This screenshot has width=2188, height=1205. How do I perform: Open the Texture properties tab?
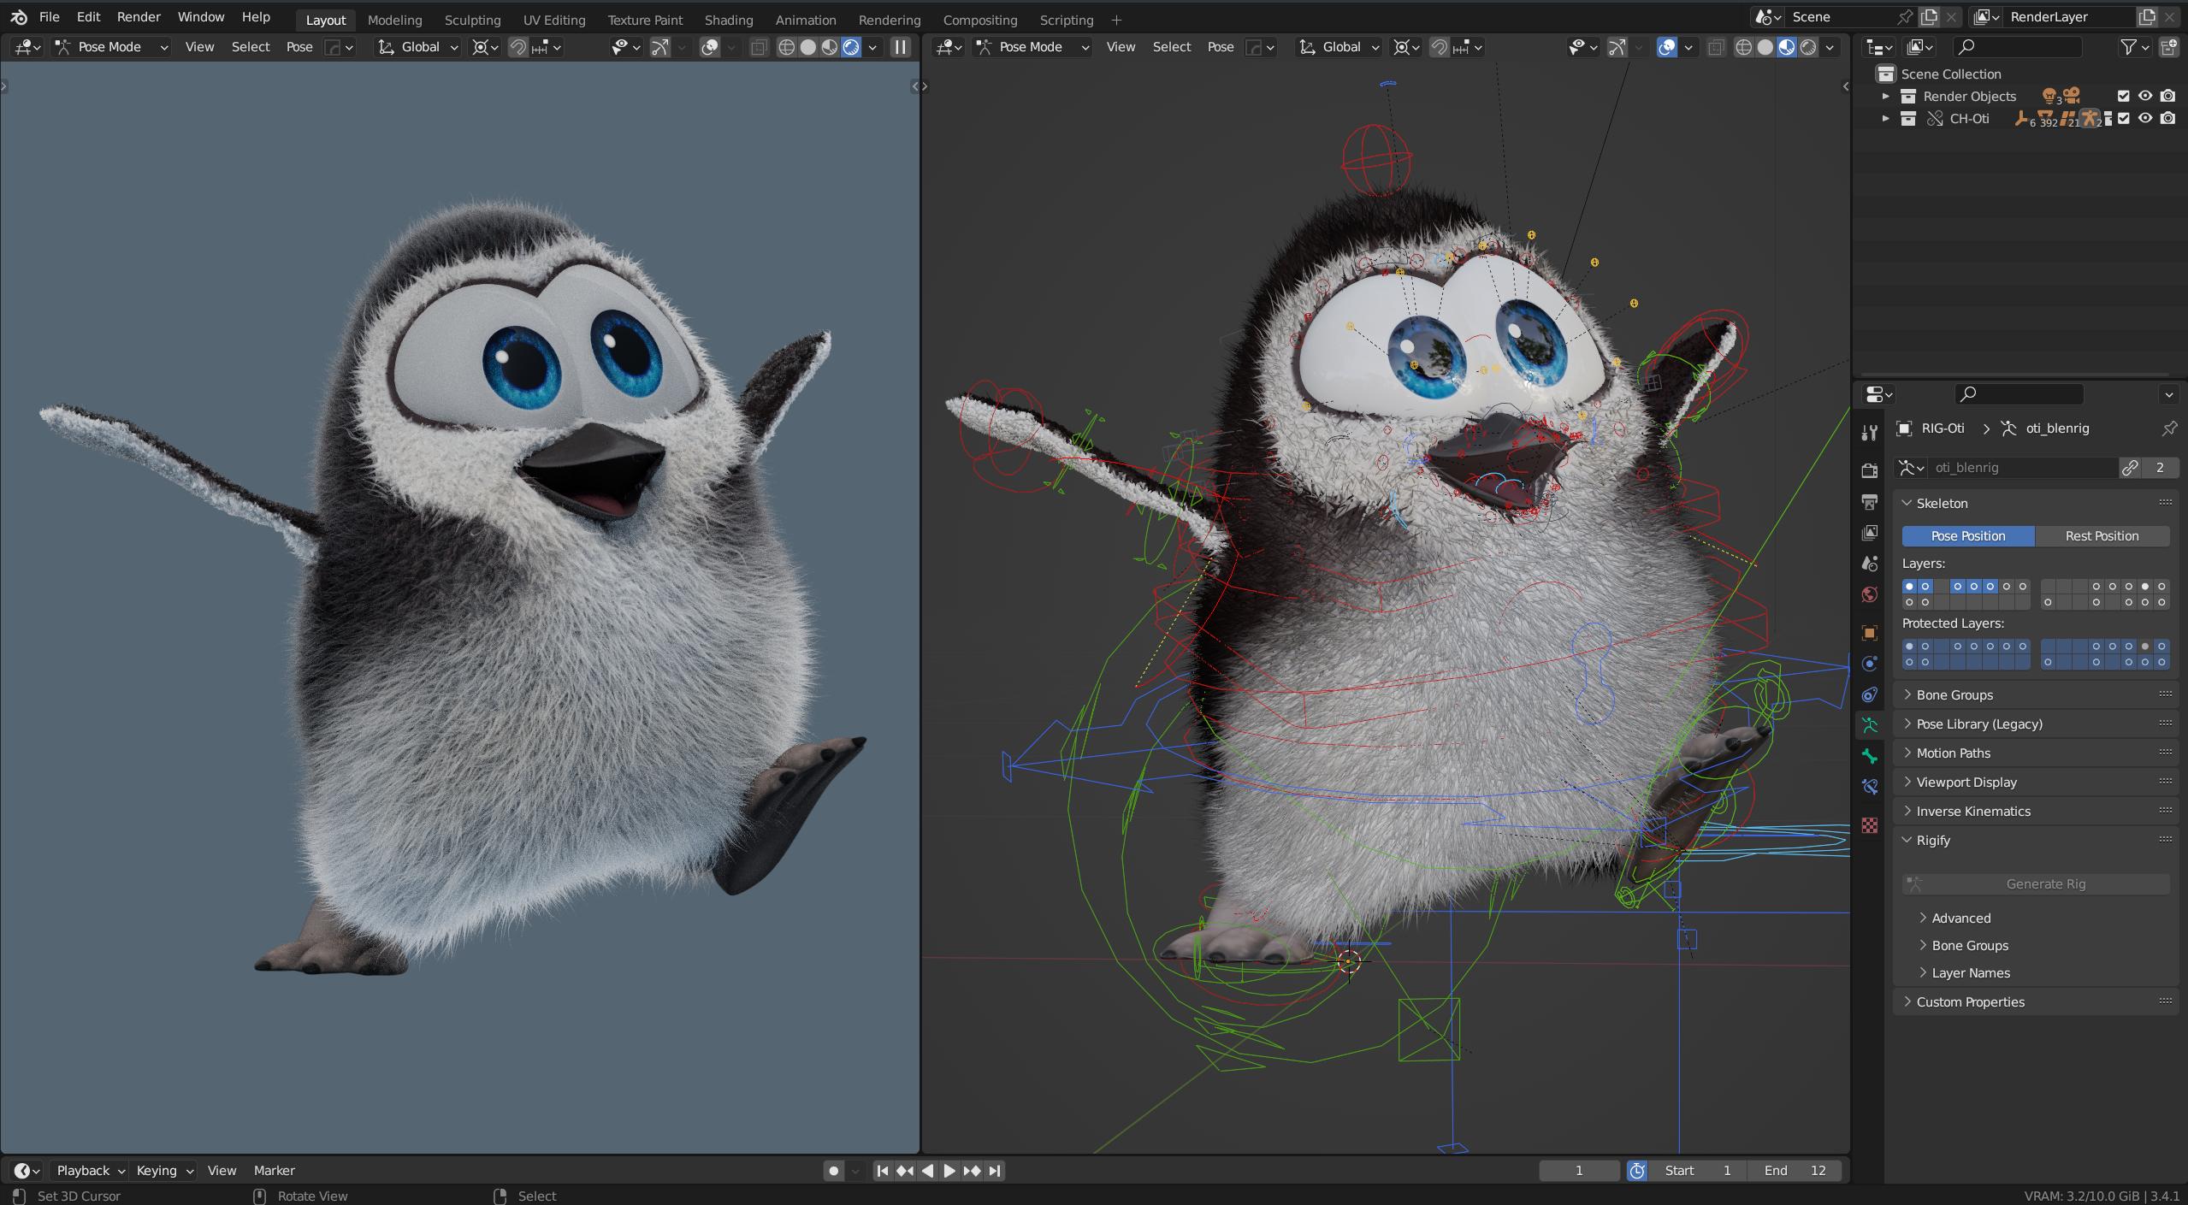pos(1870,825)
